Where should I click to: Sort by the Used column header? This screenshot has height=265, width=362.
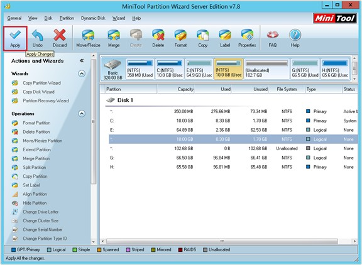coord(213,89)
